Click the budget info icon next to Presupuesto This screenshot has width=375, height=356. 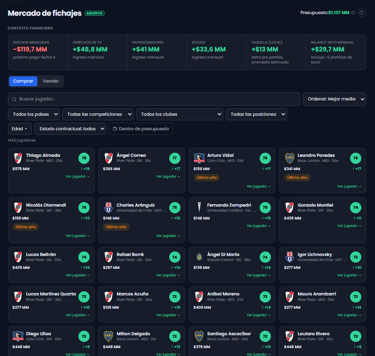click(353, 13)
